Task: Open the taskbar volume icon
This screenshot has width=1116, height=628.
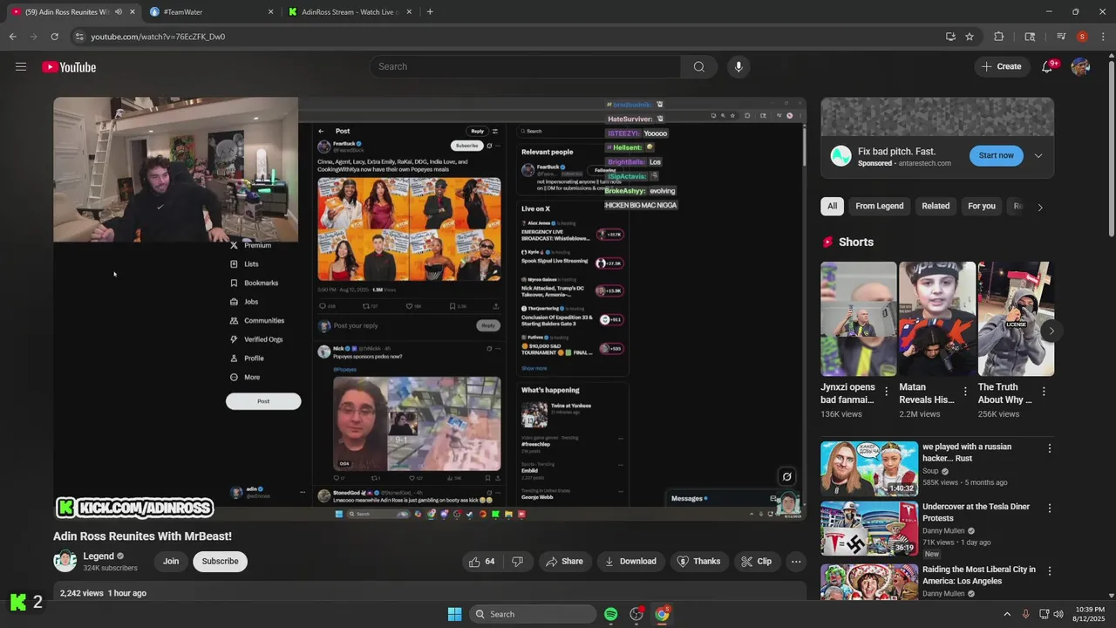Action: pyautogui.click(x=1059, y=614)
